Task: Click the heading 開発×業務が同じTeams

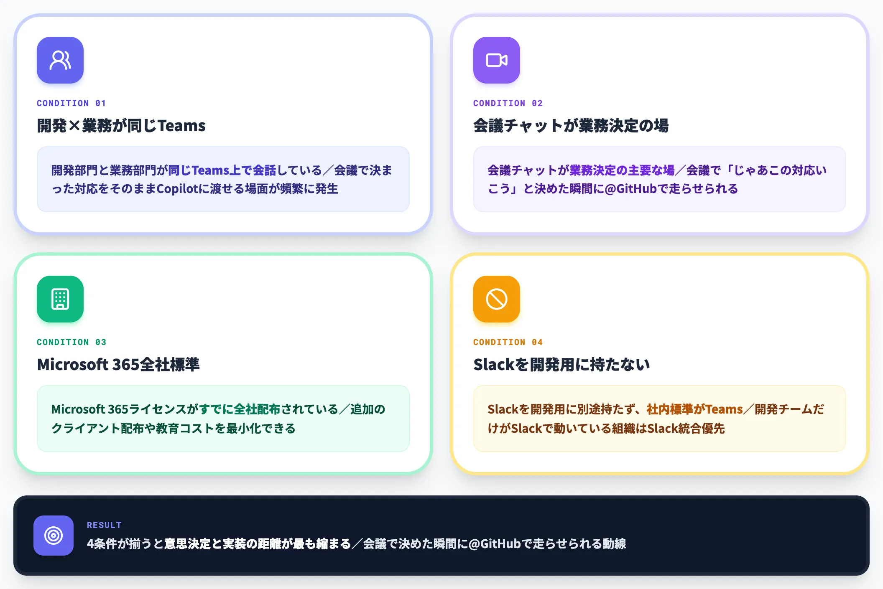Action: click(x=121, y=126)
